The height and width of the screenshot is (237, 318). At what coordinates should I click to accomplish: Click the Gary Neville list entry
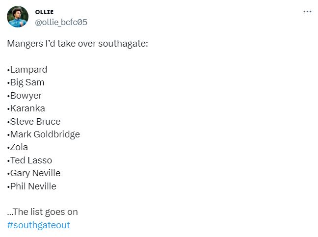point(34,173)
